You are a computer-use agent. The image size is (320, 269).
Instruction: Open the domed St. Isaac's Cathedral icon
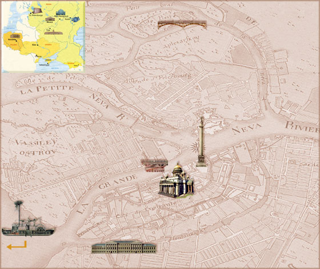tap(176, 181)
